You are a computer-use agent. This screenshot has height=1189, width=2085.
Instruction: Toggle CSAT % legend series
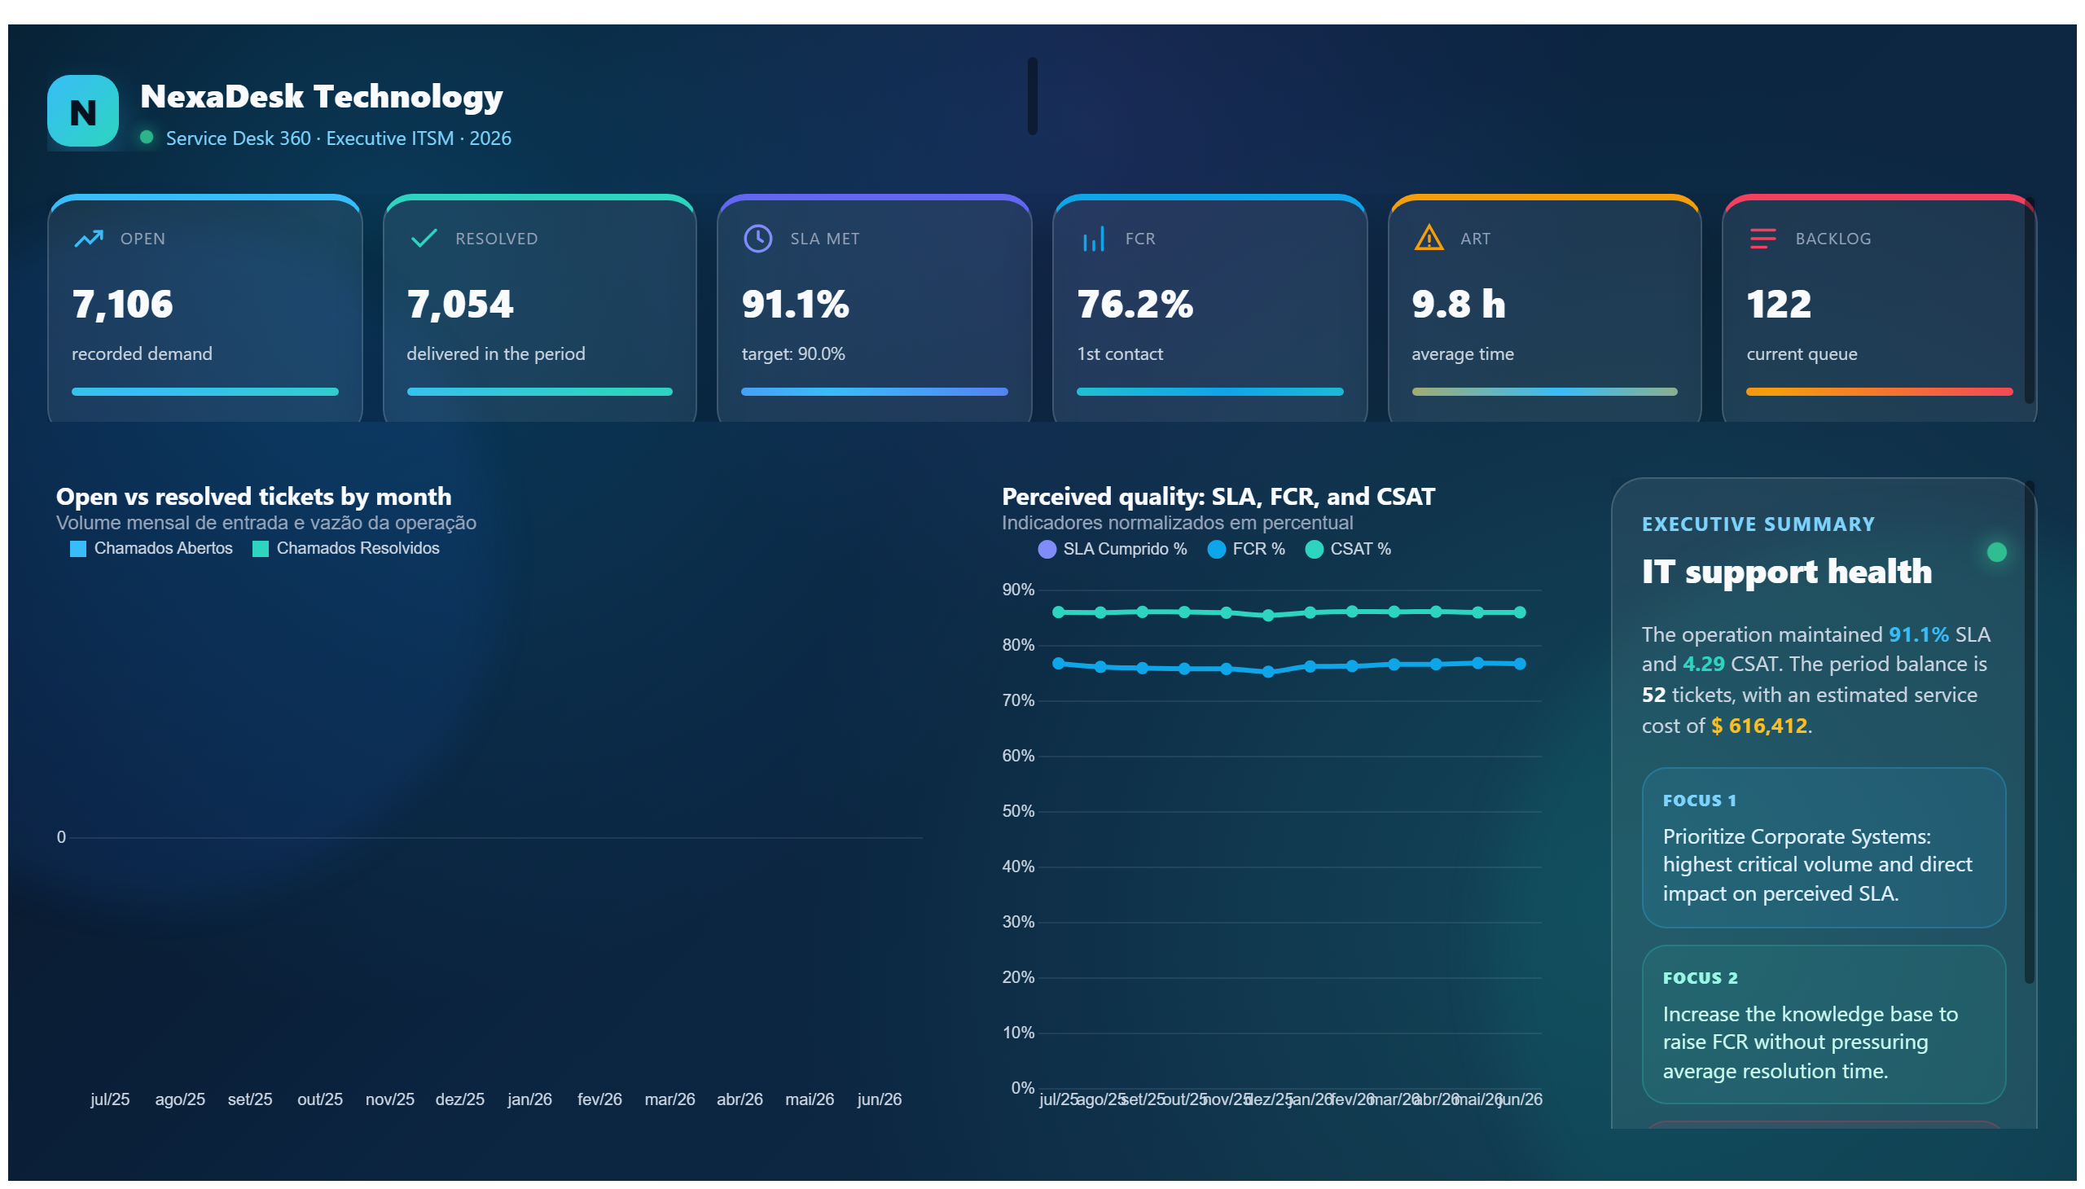pos(1348,550)
